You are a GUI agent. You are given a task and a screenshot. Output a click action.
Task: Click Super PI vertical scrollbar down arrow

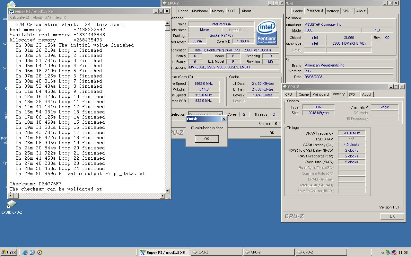coord(168,191)
